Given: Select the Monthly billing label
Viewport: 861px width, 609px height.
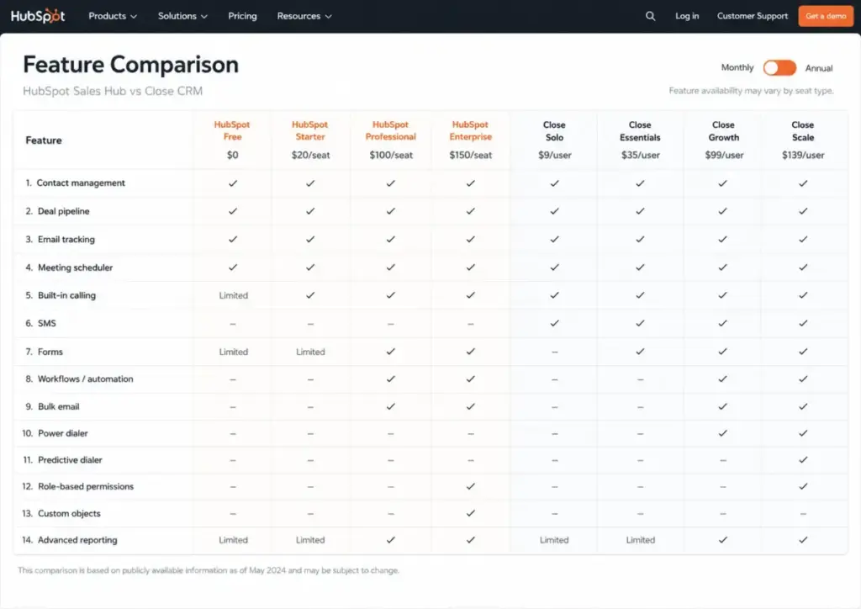Looking at the screenshot, I should (x=737, y=67).
